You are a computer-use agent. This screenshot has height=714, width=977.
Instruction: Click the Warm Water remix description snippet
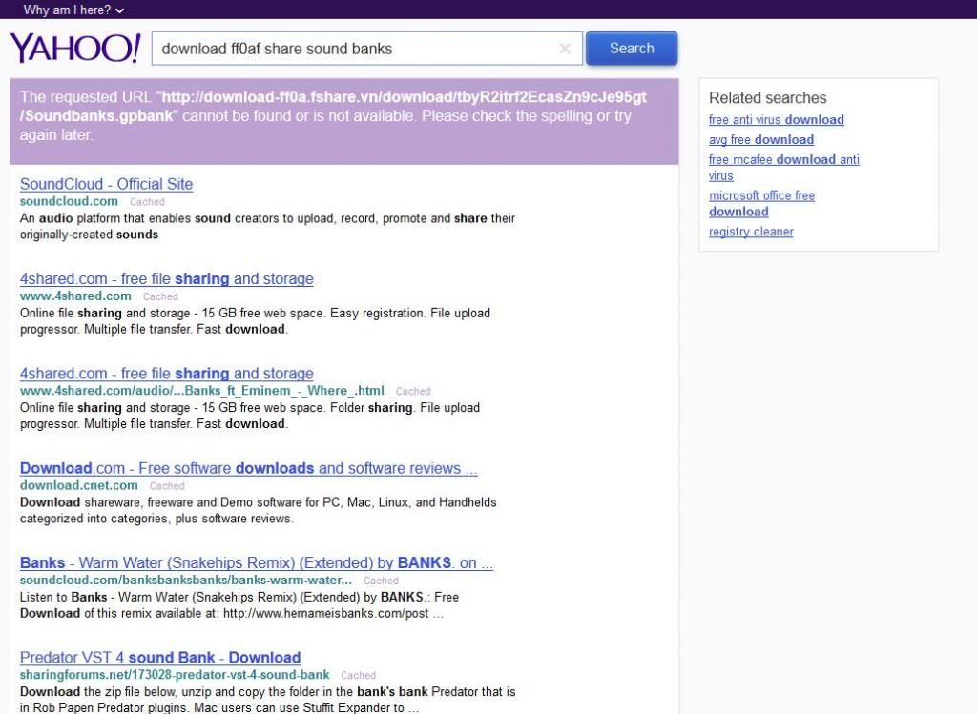coord(239,605)
